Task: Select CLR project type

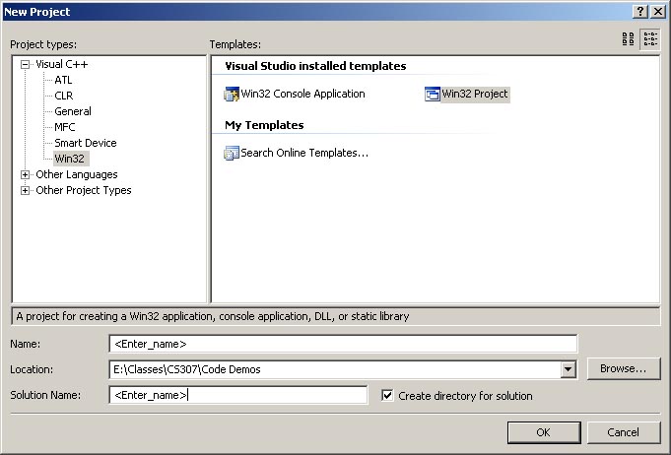Action: (x=64, y=96)
